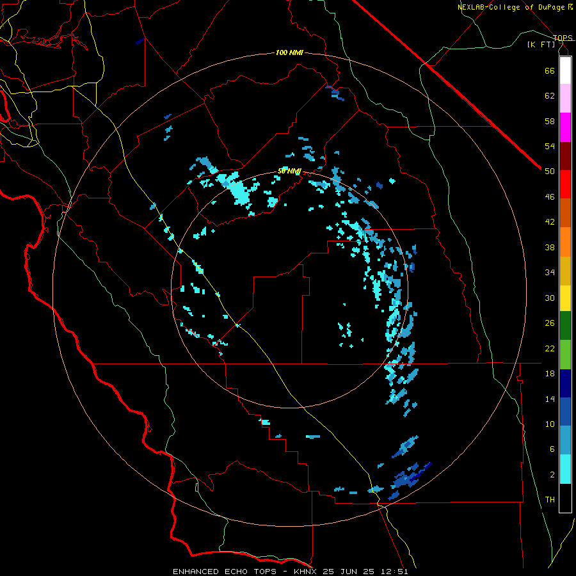This screenshot has height=576, width=576.
Task: Click the dark green legend swatch
Action: (x=565, y=325)
